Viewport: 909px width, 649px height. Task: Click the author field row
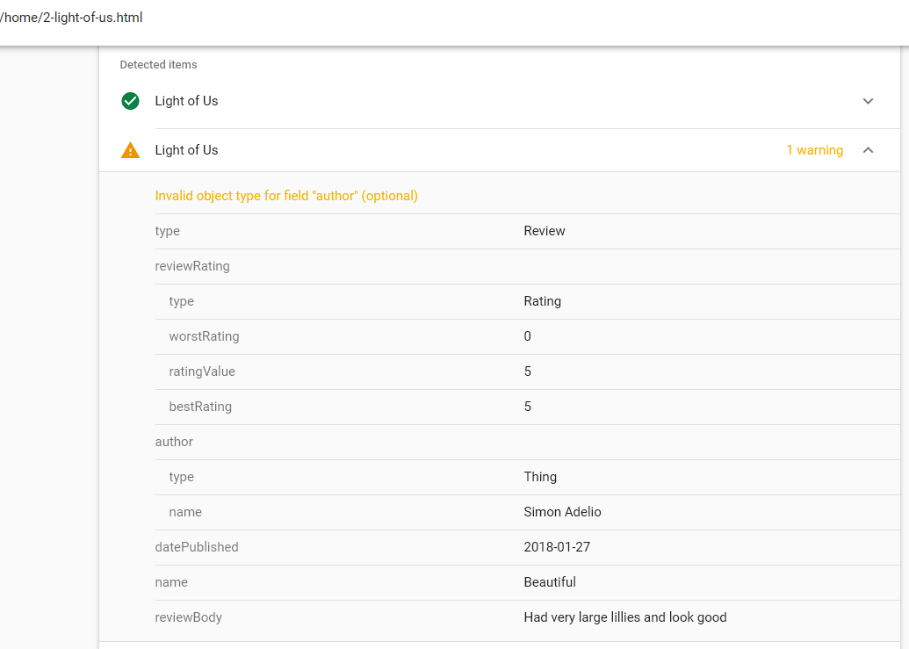(x=174, y=442)
